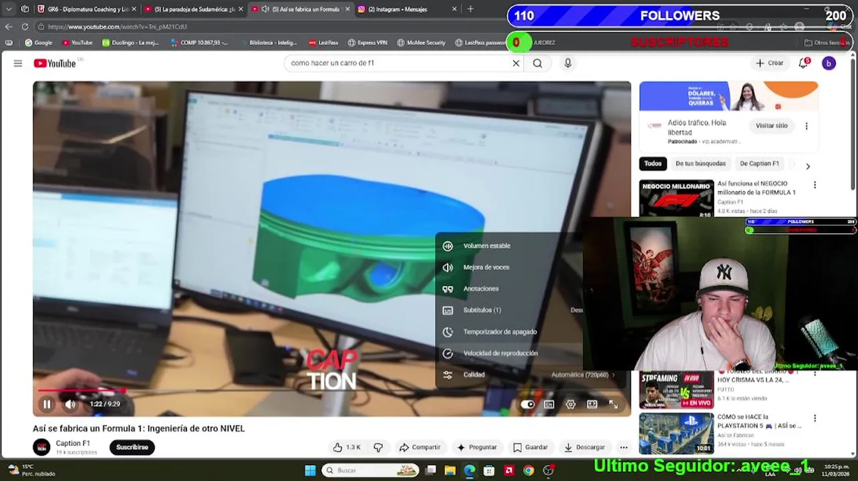The image size is (858, 481).
Task: Toggle subtitles button in player bar
Action: (x=549, y=404)
